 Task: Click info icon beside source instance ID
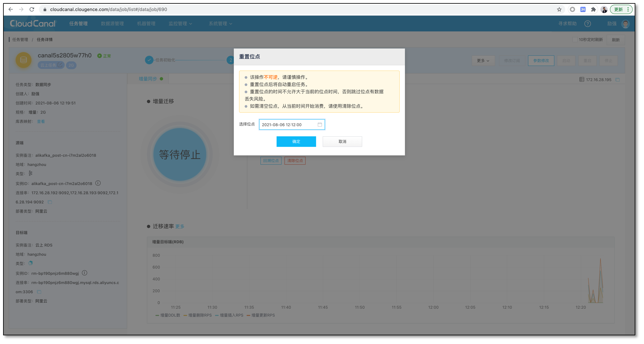pos(98,183)
